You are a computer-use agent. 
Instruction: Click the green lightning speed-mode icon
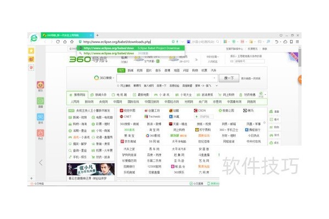[x=177, y=42]
